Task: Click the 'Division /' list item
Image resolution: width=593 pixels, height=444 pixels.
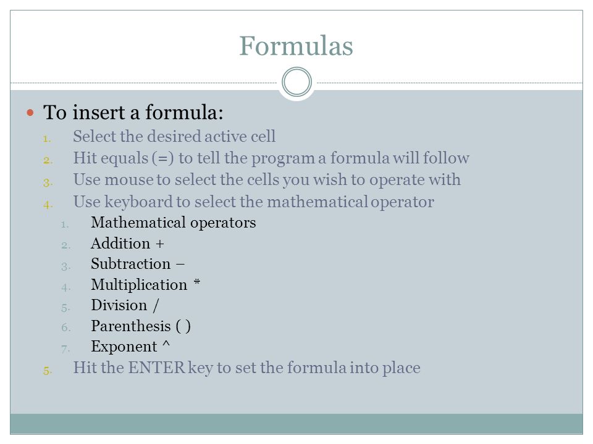Action: click(125, 305)
